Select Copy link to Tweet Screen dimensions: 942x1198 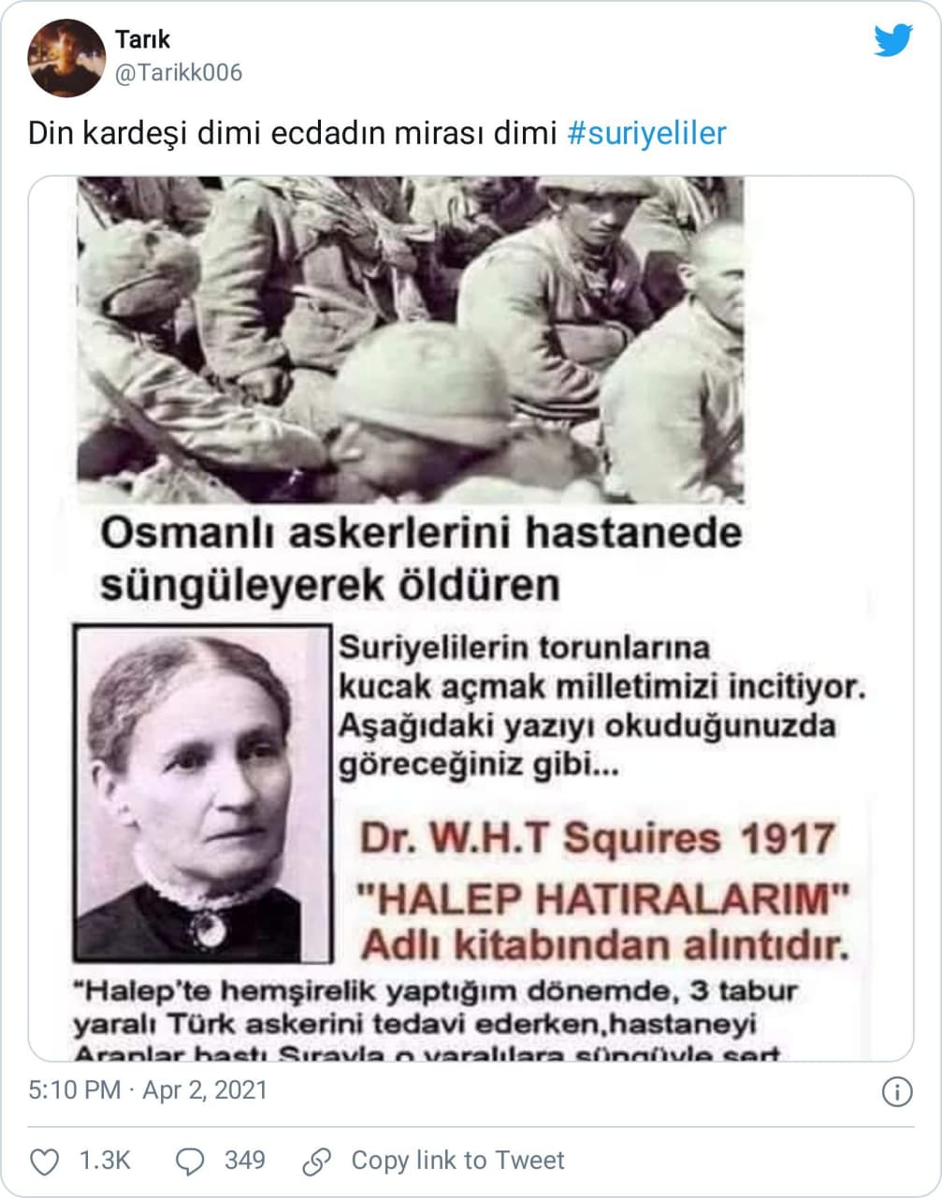[457, 1161]
